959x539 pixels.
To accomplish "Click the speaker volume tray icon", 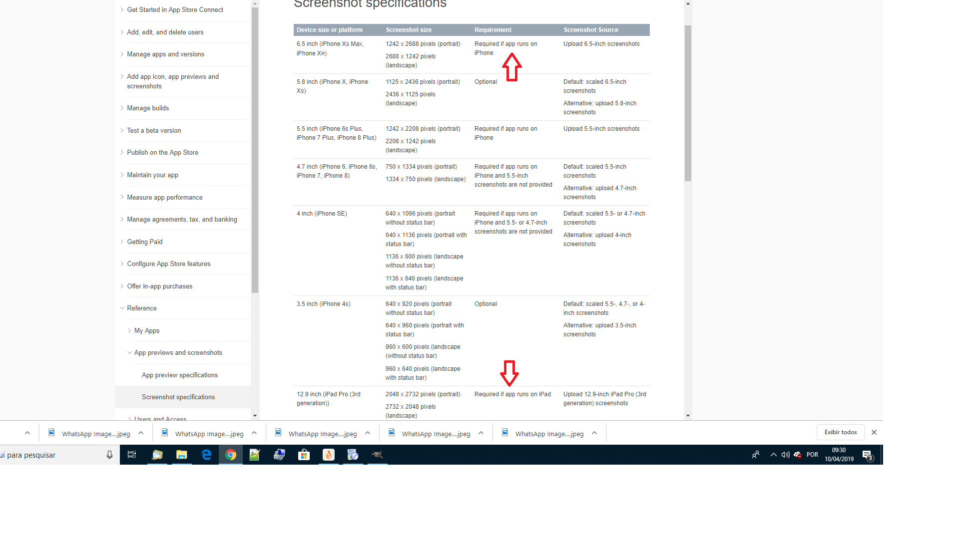I will [785, 455].
